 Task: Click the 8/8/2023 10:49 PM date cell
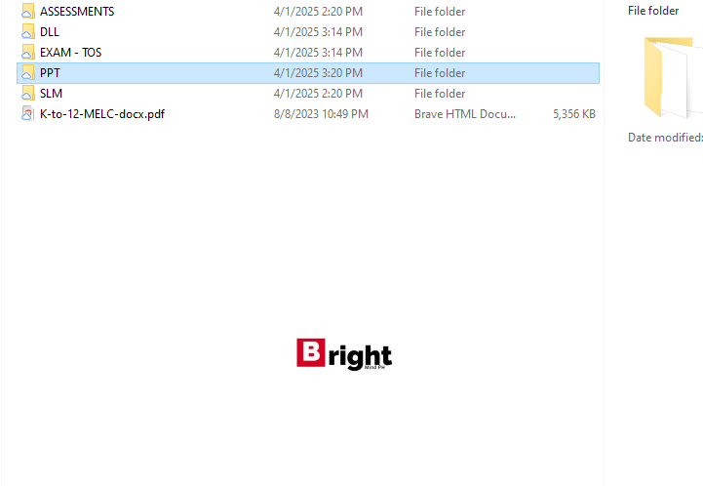point(321,114)
